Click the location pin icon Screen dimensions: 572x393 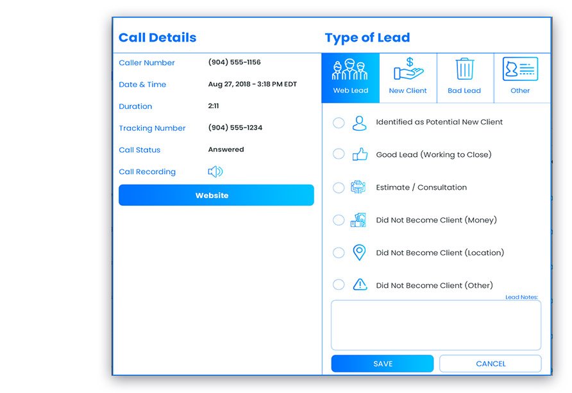point(360,252)
